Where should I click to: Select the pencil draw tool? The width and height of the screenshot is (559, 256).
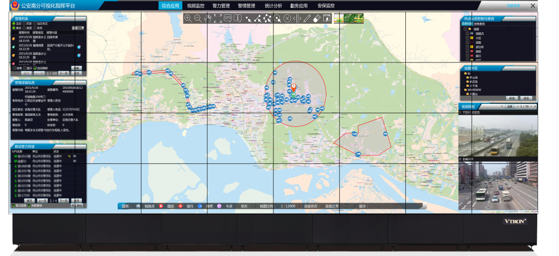pos(307,19)
